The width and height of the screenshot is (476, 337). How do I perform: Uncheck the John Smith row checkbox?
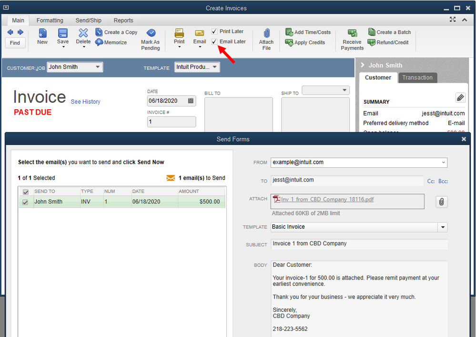click(26, 202)
